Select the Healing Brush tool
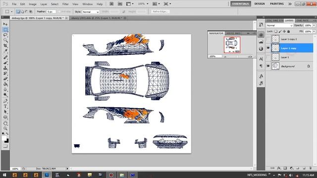The image size is (317, 178). (x=5, y=57)
